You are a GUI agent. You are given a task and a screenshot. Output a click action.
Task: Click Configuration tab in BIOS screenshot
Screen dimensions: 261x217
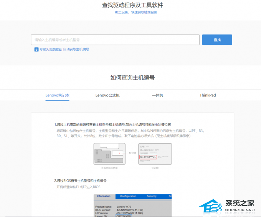128,196
